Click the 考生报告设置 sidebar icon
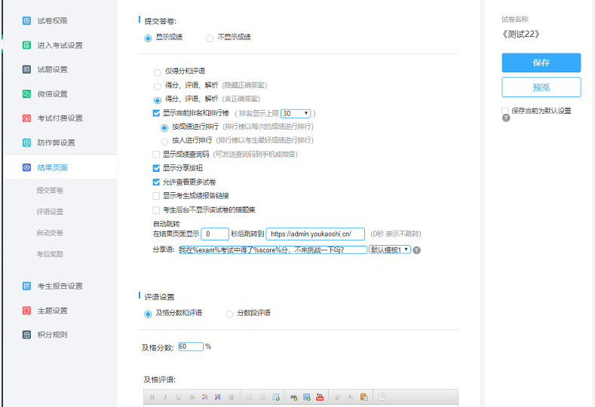Screen dimensions: 595x407 tap(26, 286)
